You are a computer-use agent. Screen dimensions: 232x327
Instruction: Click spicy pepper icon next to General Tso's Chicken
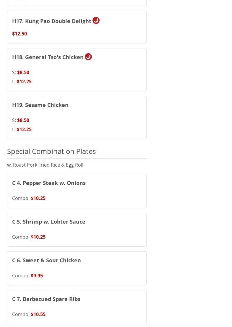coord(88,57)
